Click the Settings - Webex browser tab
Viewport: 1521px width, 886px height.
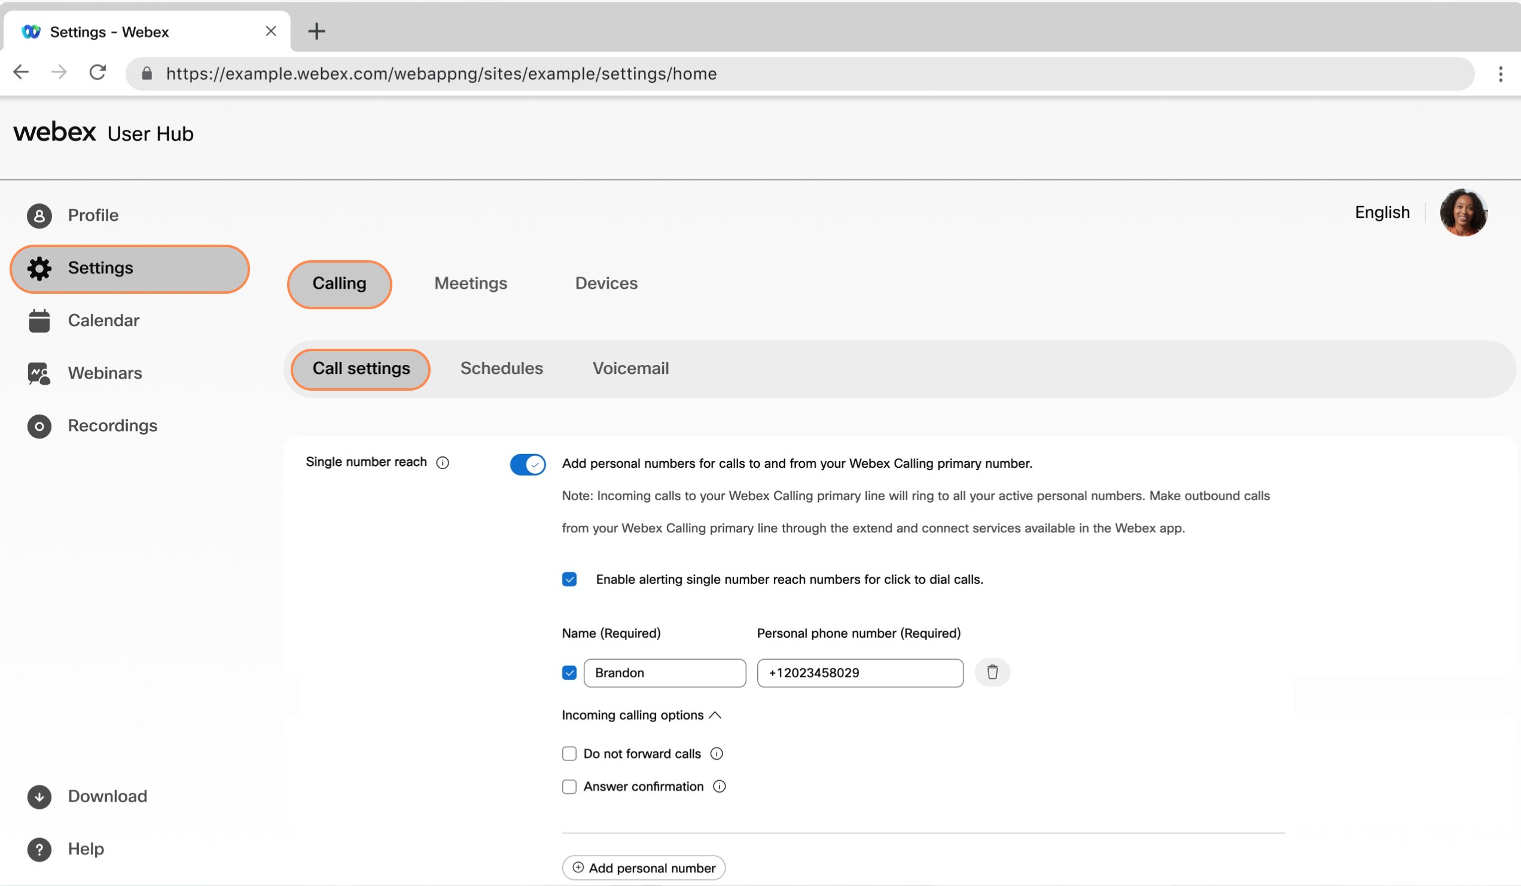147,31
